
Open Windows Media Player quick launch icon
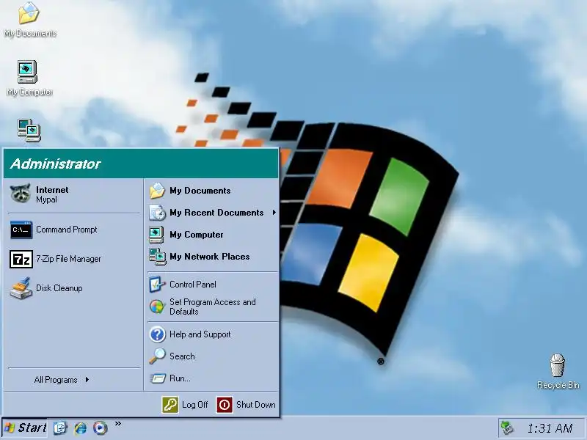101,428
